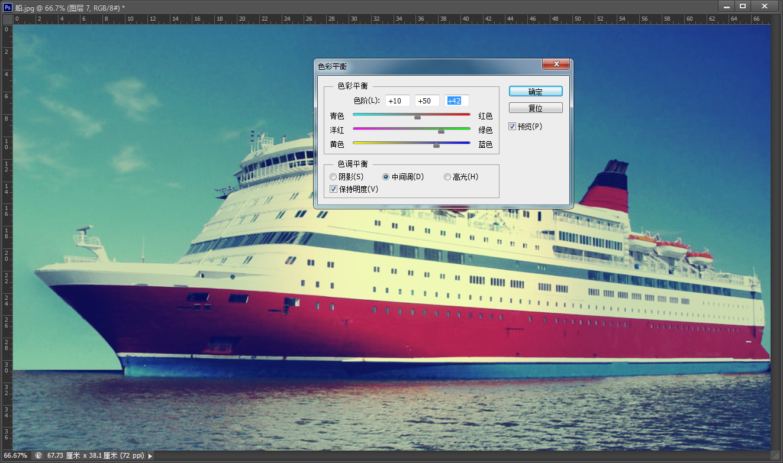Click the Photoshop logo in the title bar
Viewport: 783px width, 463px height.
[x=7, y=6]
